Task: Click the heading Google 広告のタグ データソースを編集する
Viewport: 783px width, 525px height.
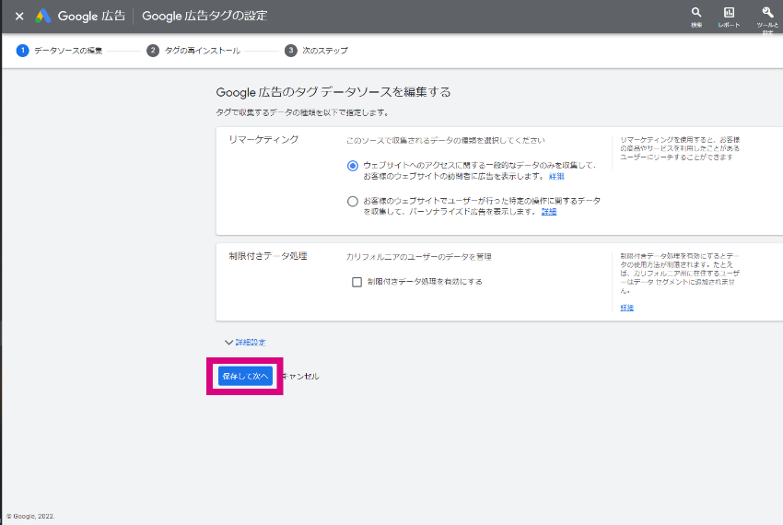Action: [x=333, y=92]
